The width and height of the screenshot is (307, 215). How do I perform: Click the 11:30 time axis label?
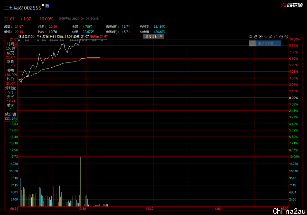[150, 209]
